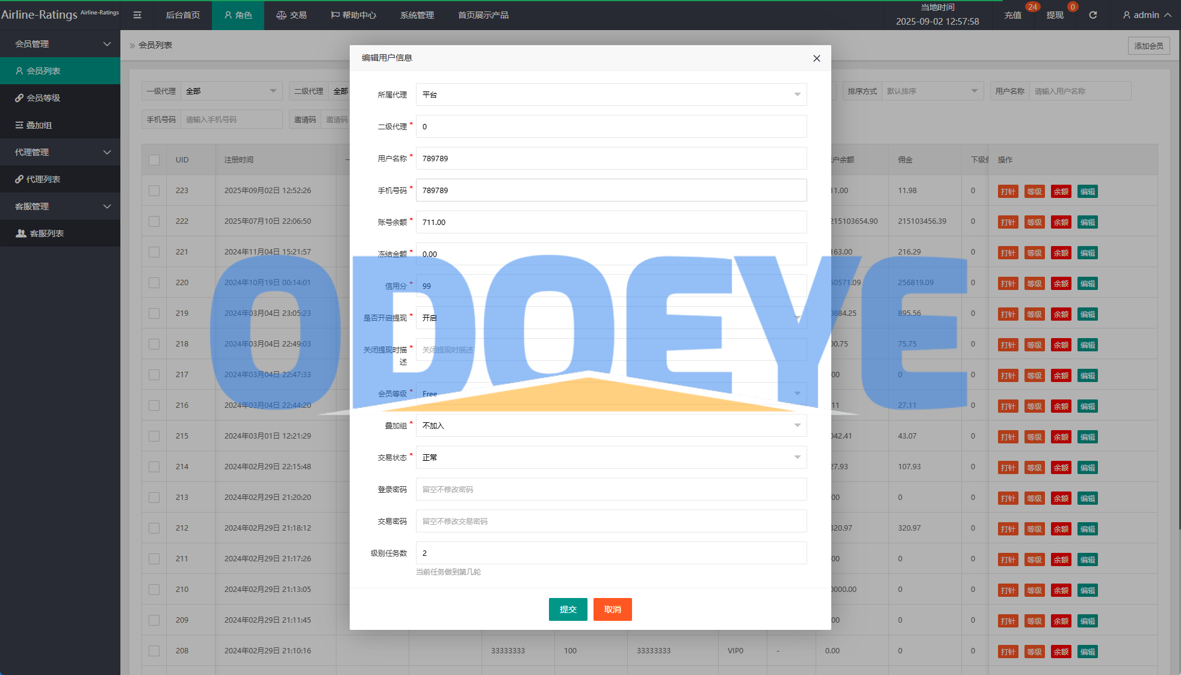Open 叠加组 sidebar item
This screenshot has width=1181, height=675.
point(39,125)
